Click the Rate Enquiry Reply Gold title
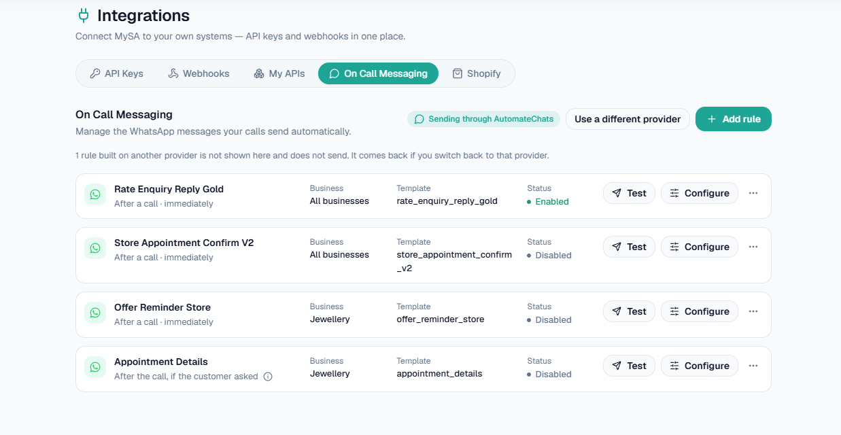 click(x=169, y=189)
